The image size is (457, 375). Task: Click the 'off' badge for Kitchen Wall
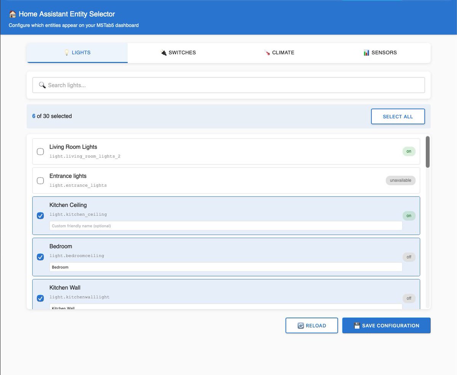click(409, 298)
